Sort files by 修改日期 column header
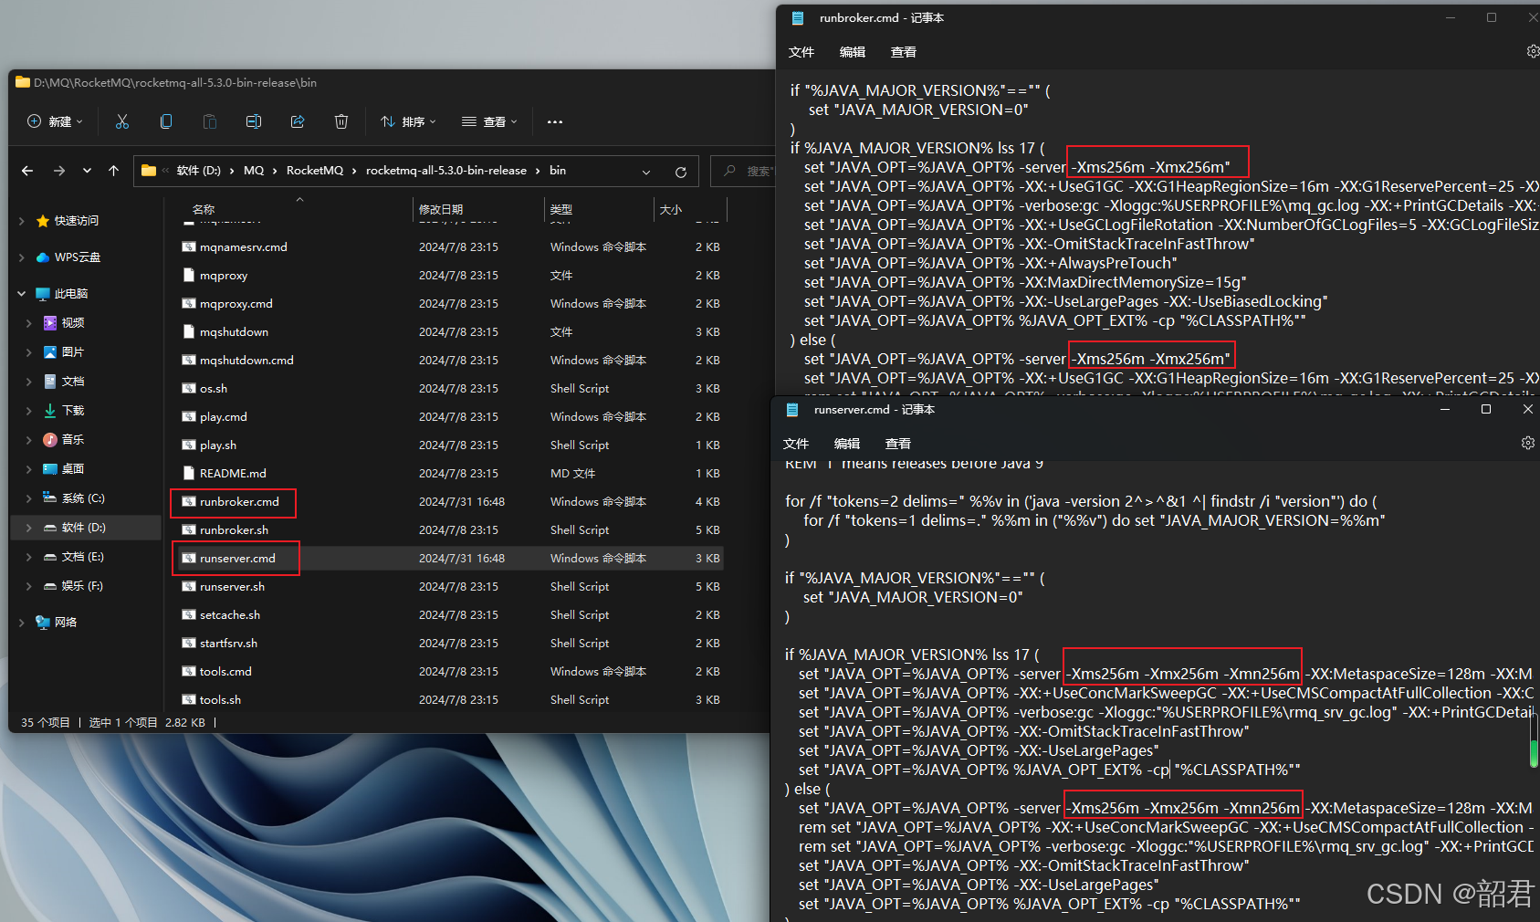The image size is (1540, 922). (441, 209)
